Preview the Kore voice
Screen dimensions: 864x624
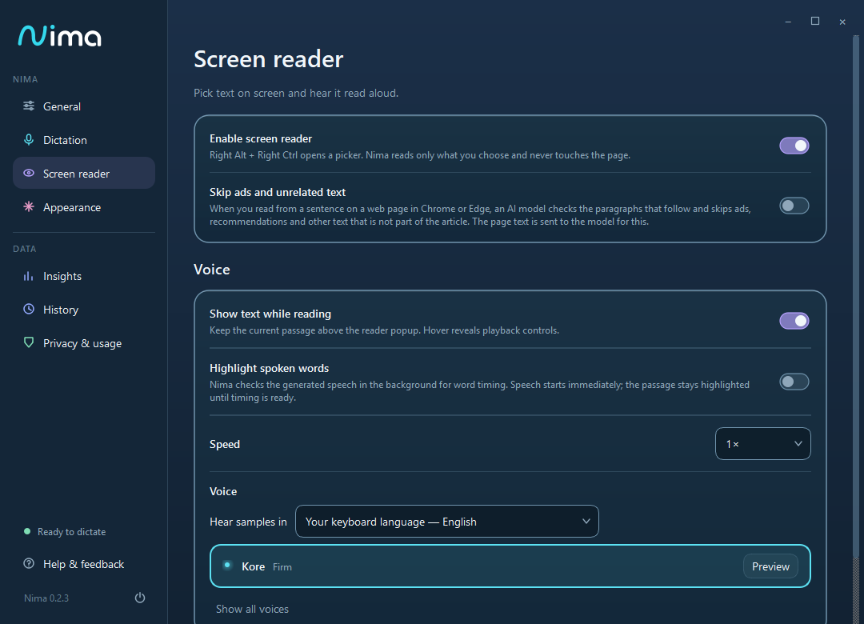click(x=770, y=566)
